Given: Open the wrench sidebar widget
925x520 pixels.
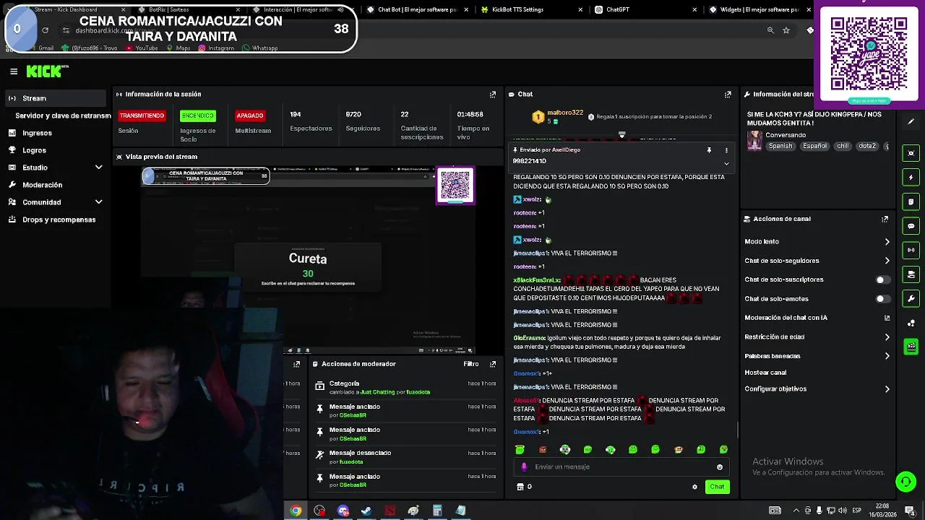Looking at the screenshot, I should tap(911, 298).
